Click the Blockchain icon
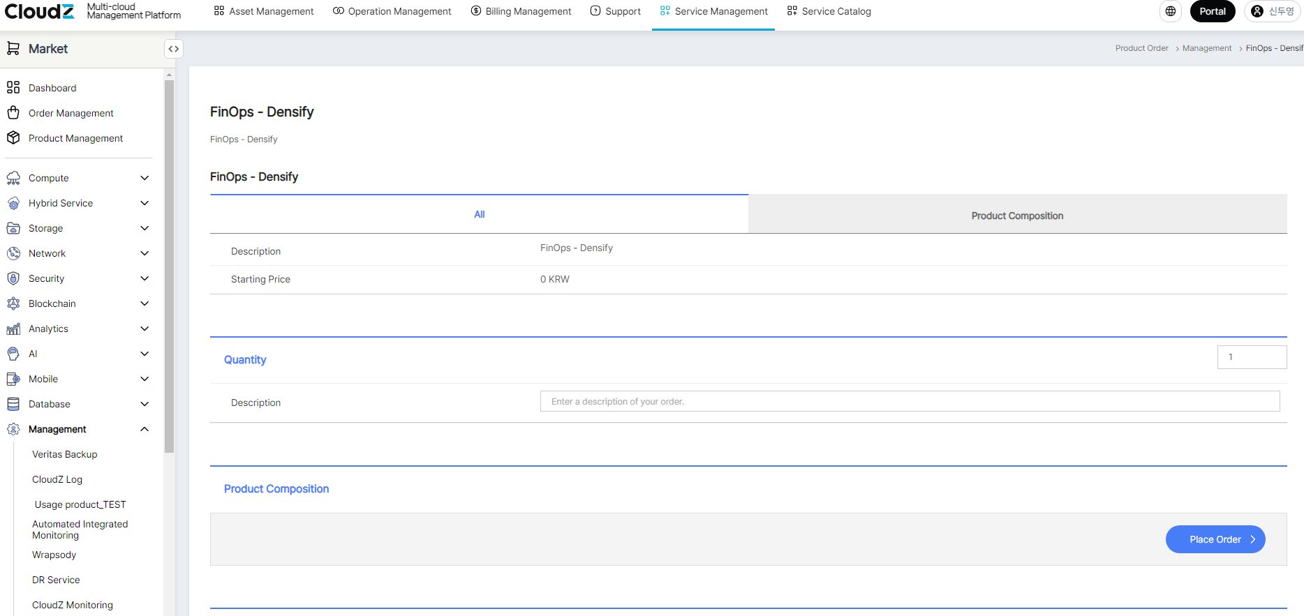1304x616 pixels. (13, 303)
